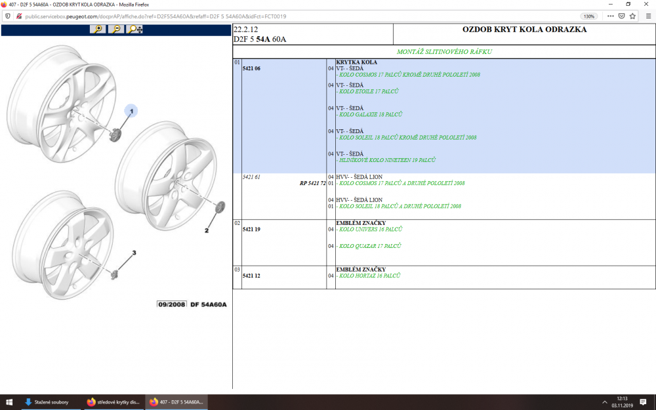Click row number 03 cell
This screenshot has width=656, height=410.
pos(237,277)
